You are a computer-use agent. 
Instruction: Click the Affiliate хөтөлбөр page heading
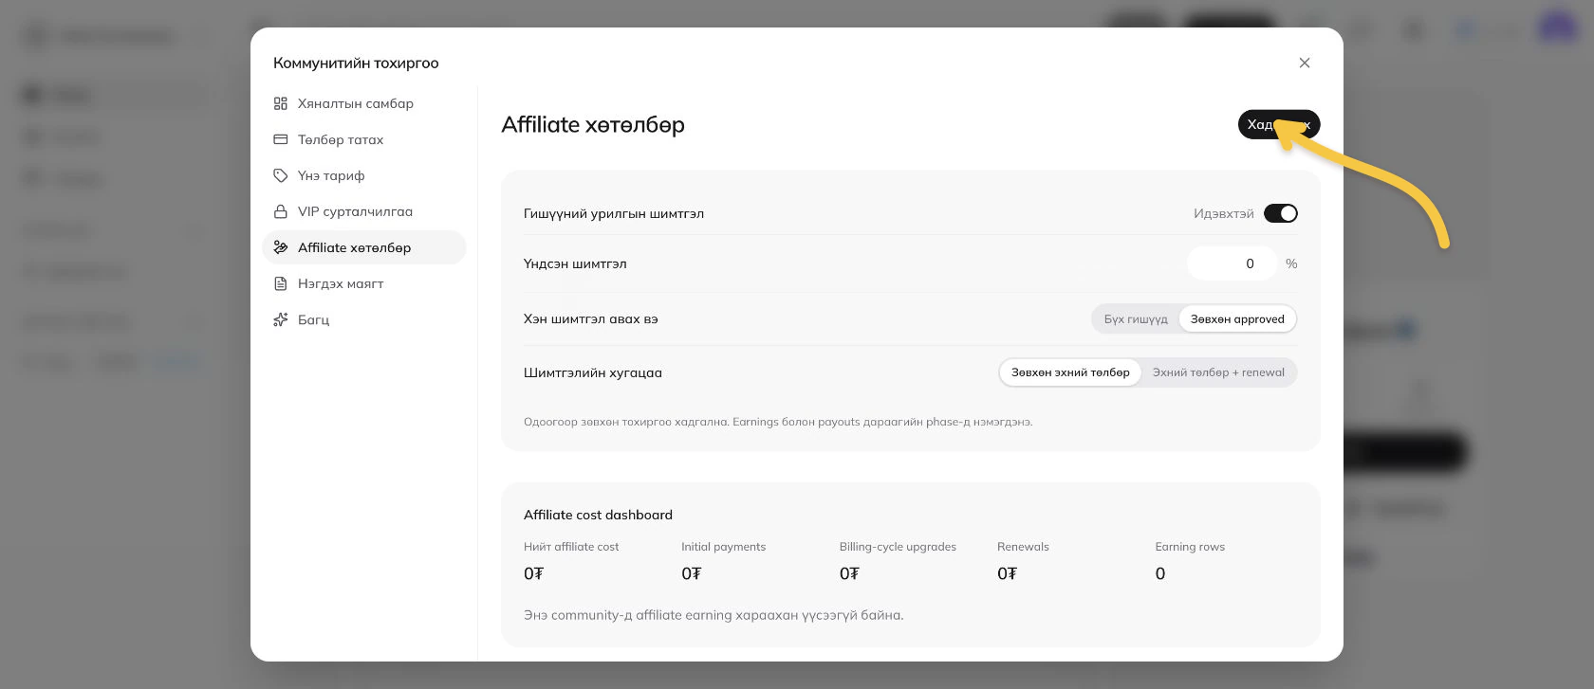click(x=593, y=124)
